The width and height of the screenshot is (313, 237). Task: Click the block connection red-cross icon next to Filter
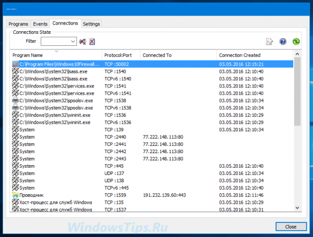tap(82, 42)
